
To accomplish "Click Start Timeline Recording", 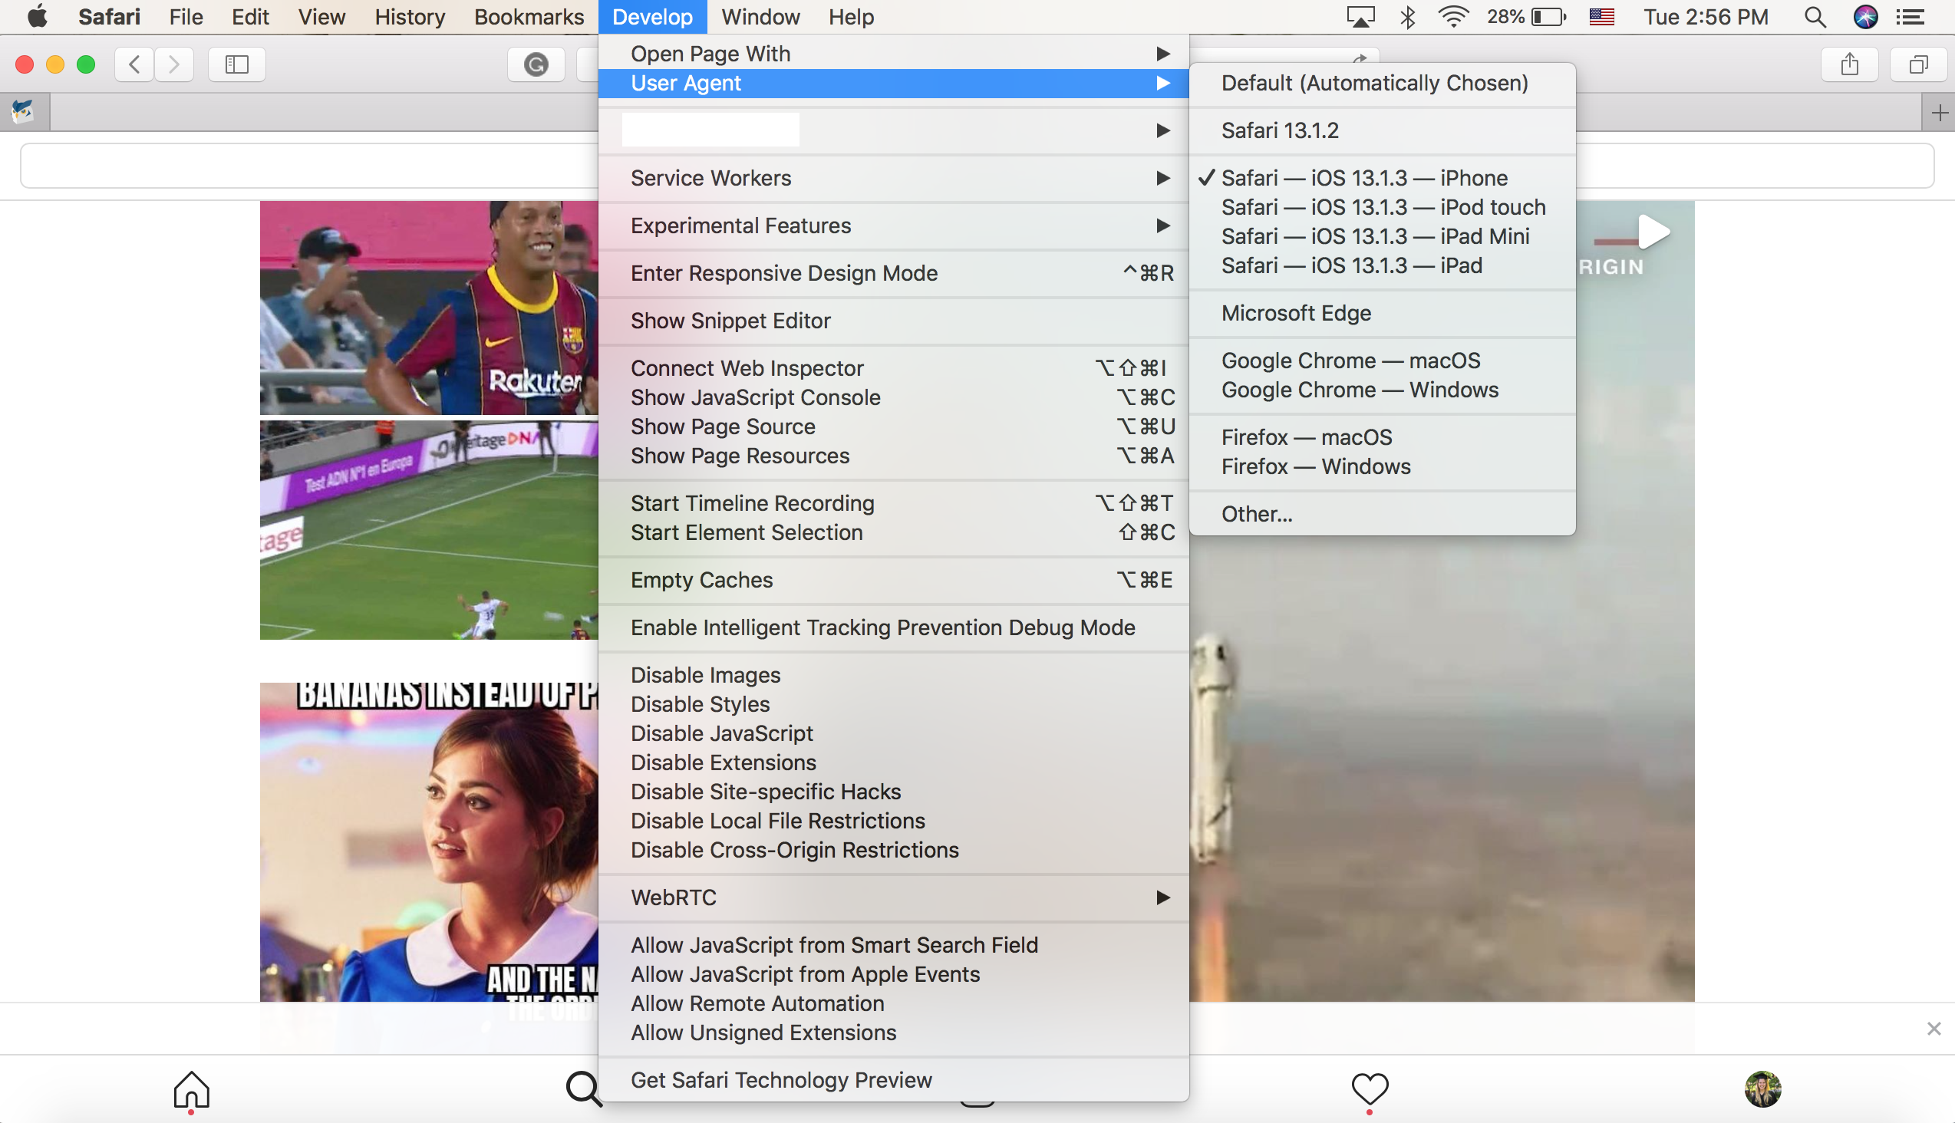I will click(892, 504).
